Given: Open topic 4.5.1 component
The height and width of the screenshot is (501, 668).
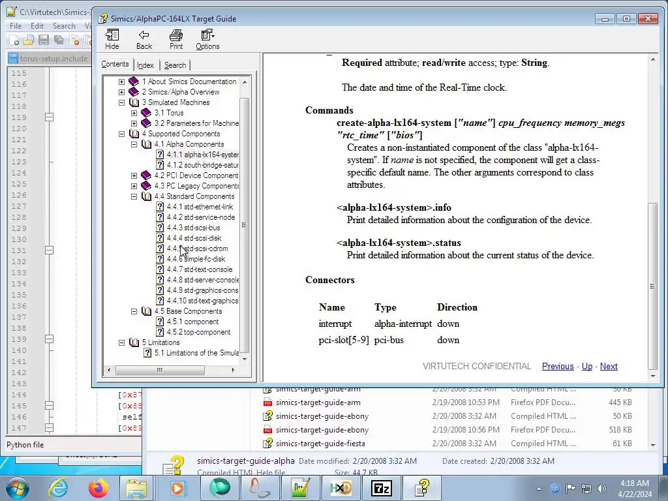Looking at the screenshot, I should coord(192,322).
